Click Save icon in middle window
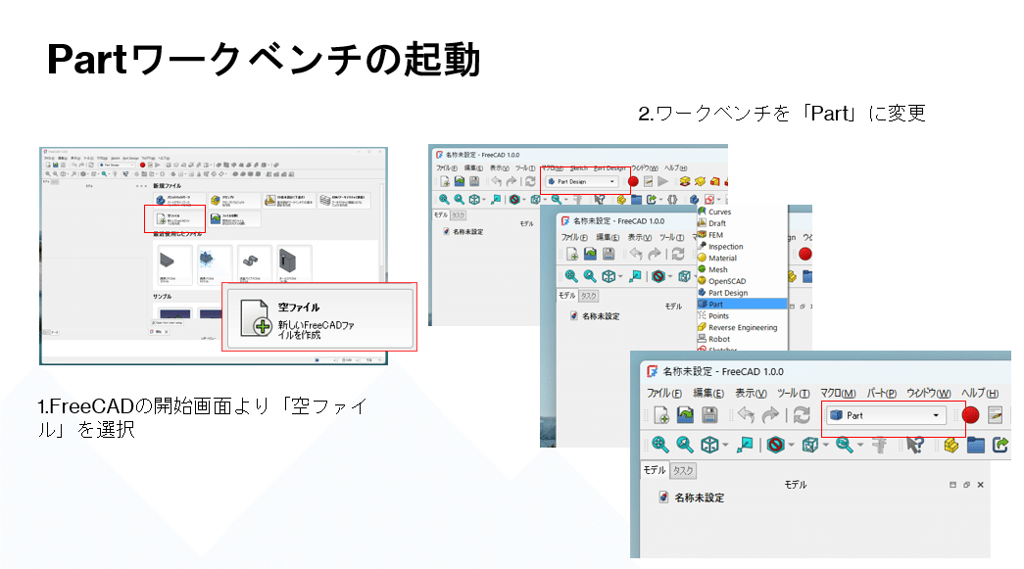The image size is (1024, 569). (608, 254)
